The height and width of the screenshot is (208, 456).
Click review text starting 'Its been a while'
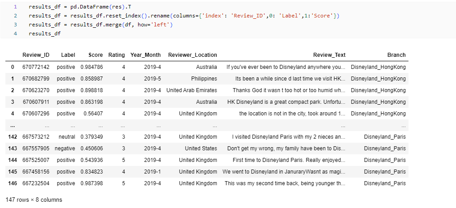click(x=291, y=79)
